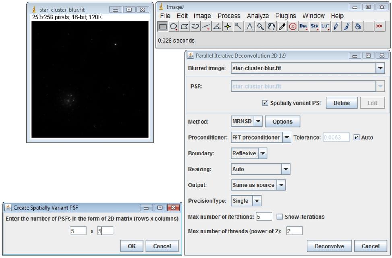This screenshot has height=258, width=392.
Task: Select the Color picker eyedropper tool
Action: click(282, 26)
